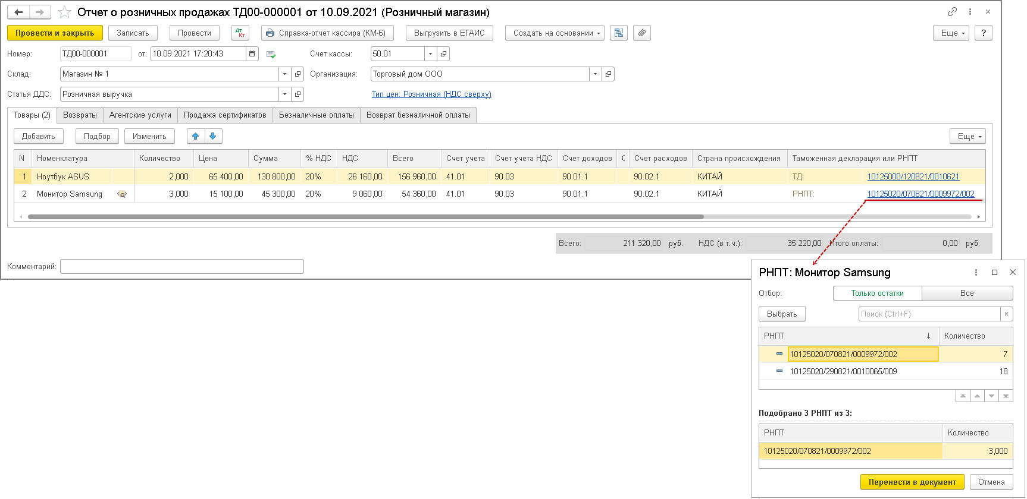The height and width of the screenshot is (499, 1027).
Task: Click Записать button
Action: tap(133, 33)
